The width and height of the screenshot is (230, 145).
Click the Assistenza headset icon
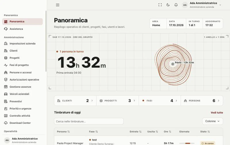coord(6,29)
